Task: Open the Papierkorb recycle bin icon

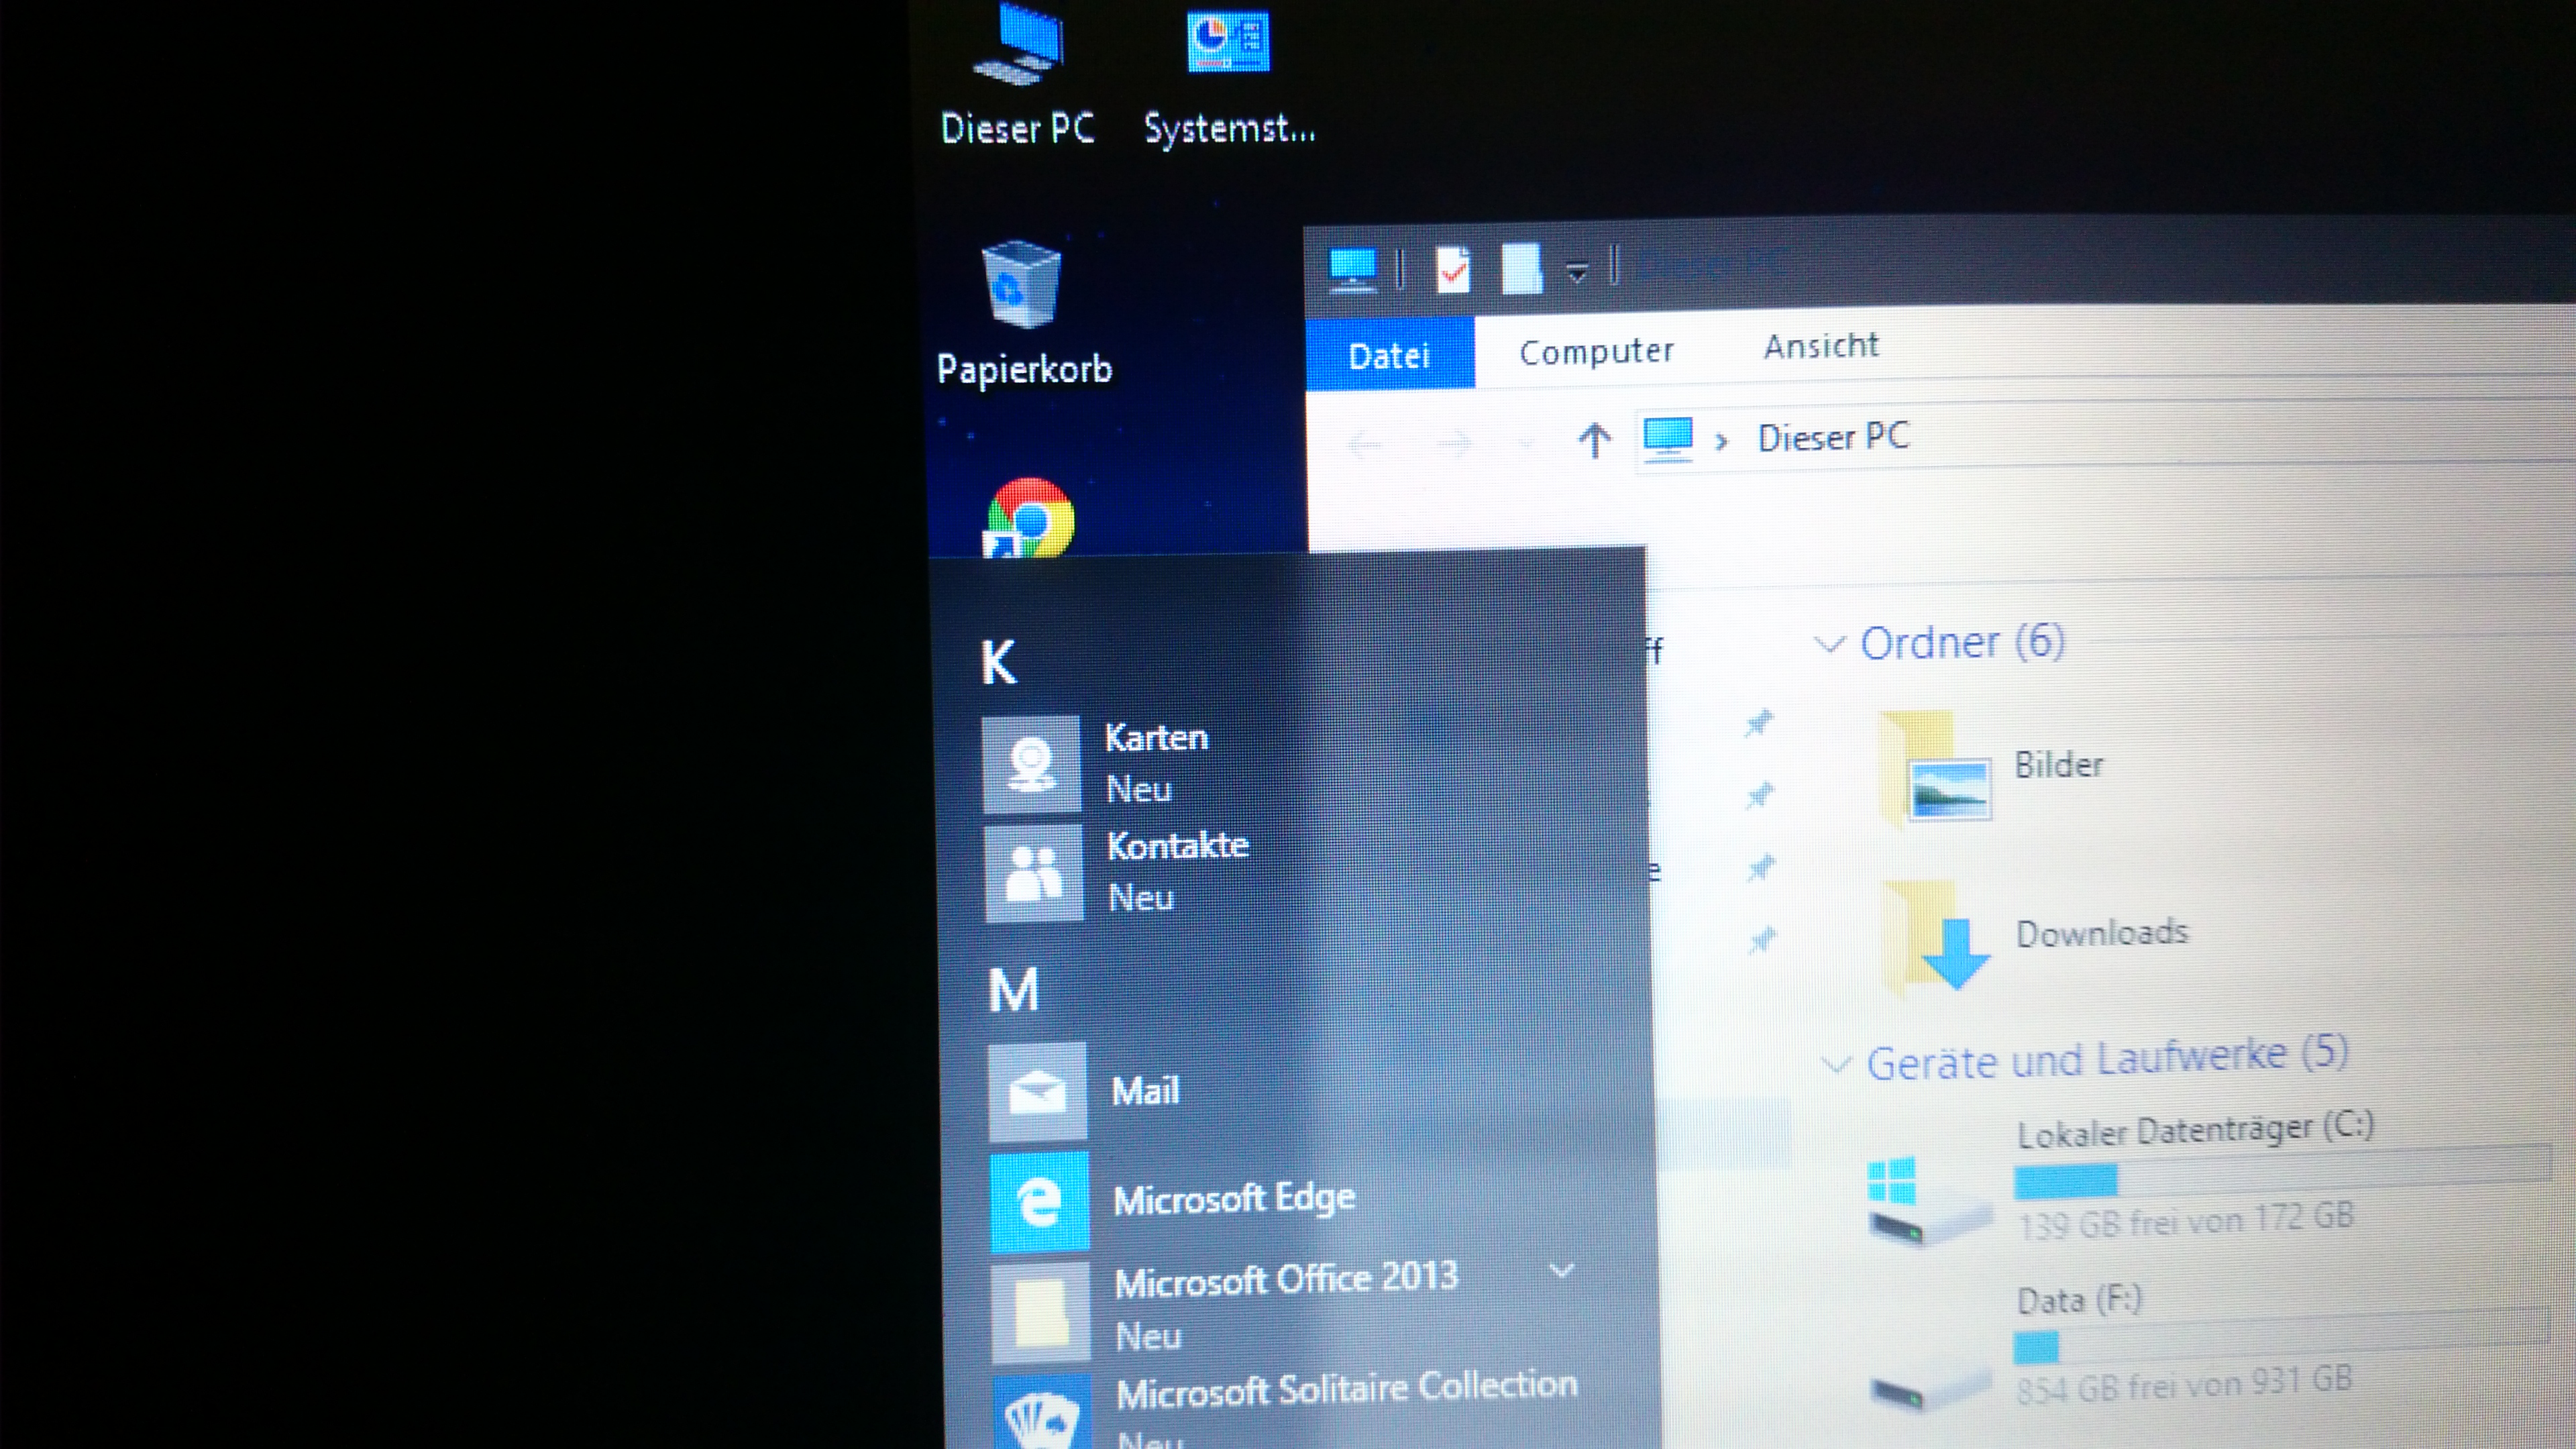Action: coord(1023,314)
